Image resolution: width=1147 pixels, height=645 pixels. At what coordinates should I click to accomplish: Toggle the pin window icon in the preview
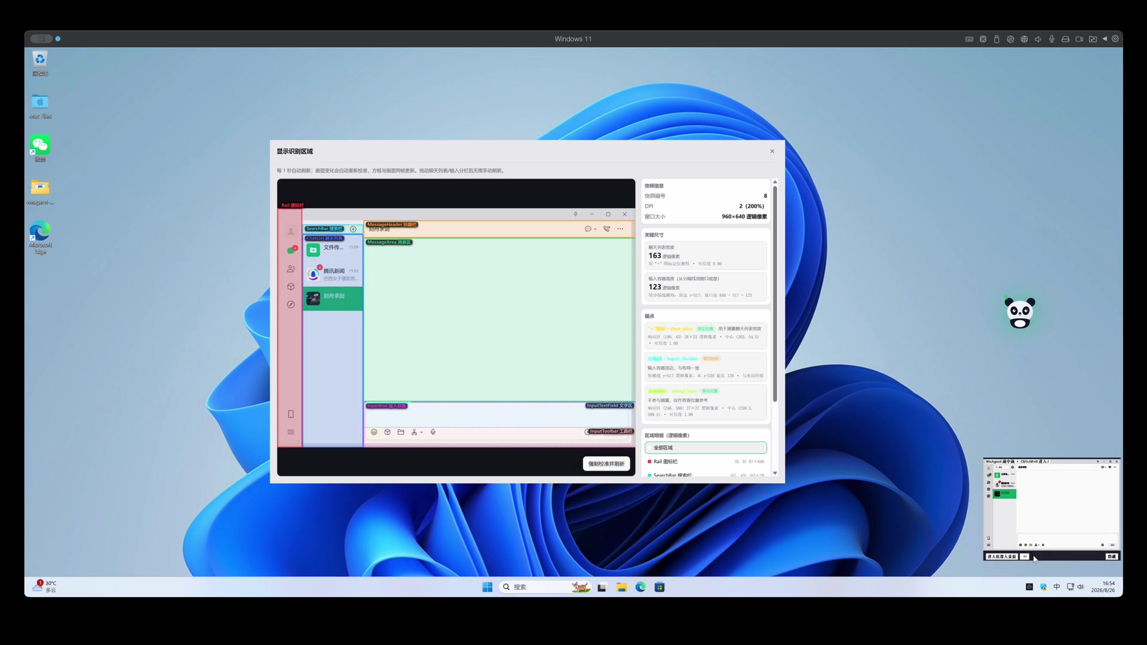[575, 214]
